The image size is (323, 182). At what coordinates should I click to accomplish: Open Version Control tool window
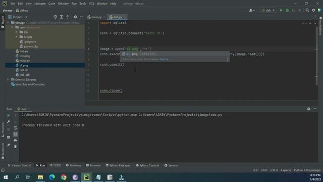click(x=19, y=165)
